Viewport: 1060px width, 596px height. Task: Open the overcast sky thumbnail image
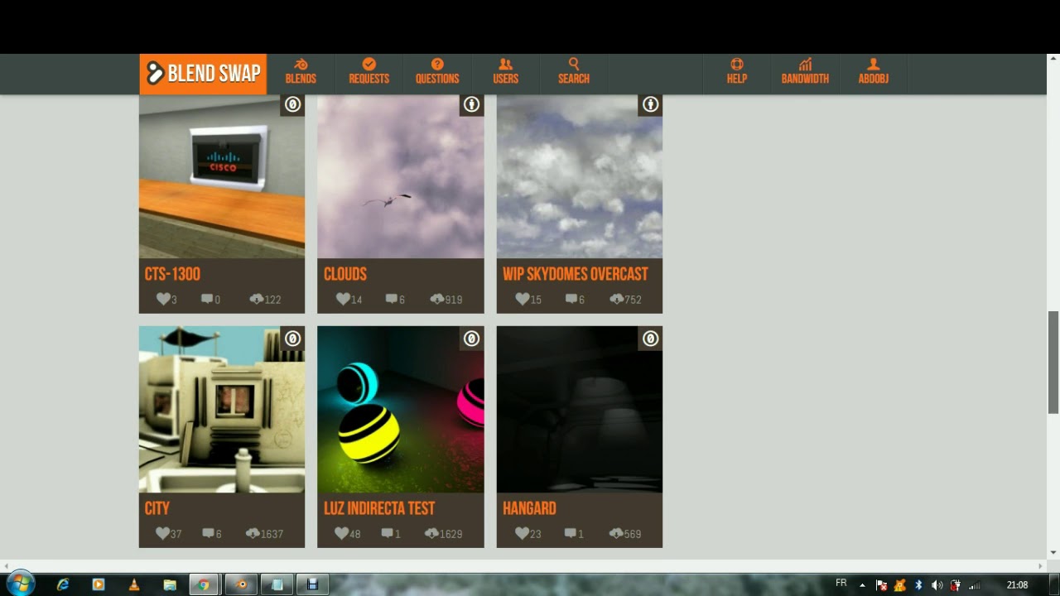point(580,176)
